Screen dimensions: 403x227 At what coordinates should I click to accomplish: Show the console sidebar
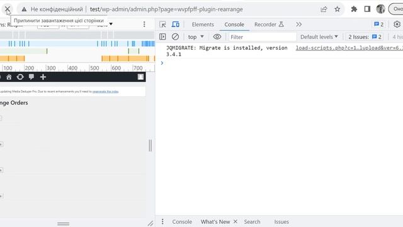click(x=162, y=37)
